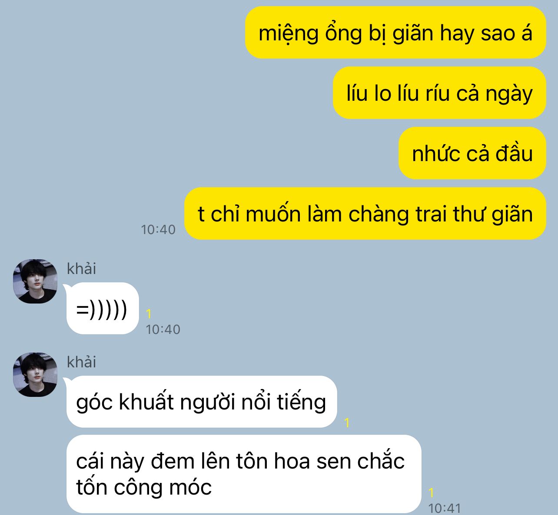The image size is (558, 515).
Task: Tap the "=)))))" reply bubble
Action: 102,309
